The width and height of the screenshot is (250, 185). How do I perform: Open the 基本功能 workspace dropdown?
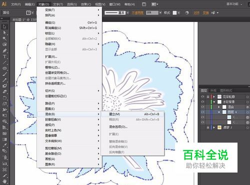[x=234, y=4]
